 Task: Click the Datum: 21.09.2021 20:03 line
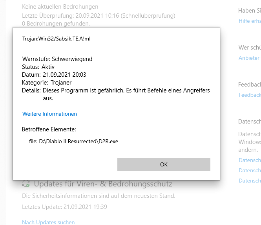[54, 75]
